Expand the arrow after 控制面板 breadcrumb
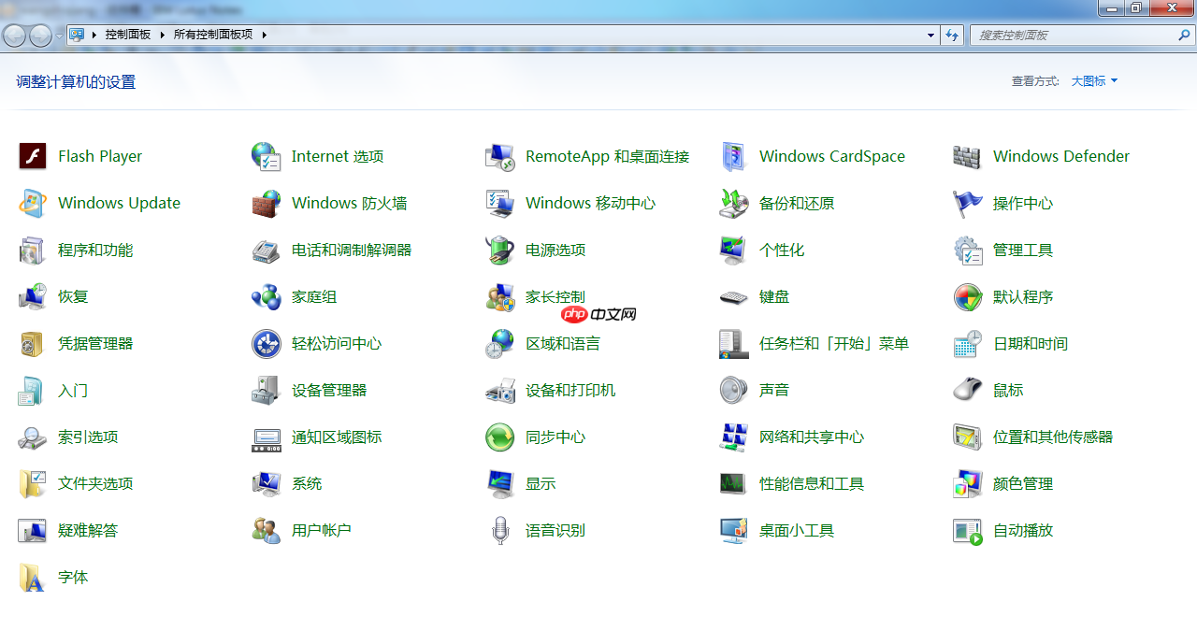The image size is (1197, 630). [163, 35]
